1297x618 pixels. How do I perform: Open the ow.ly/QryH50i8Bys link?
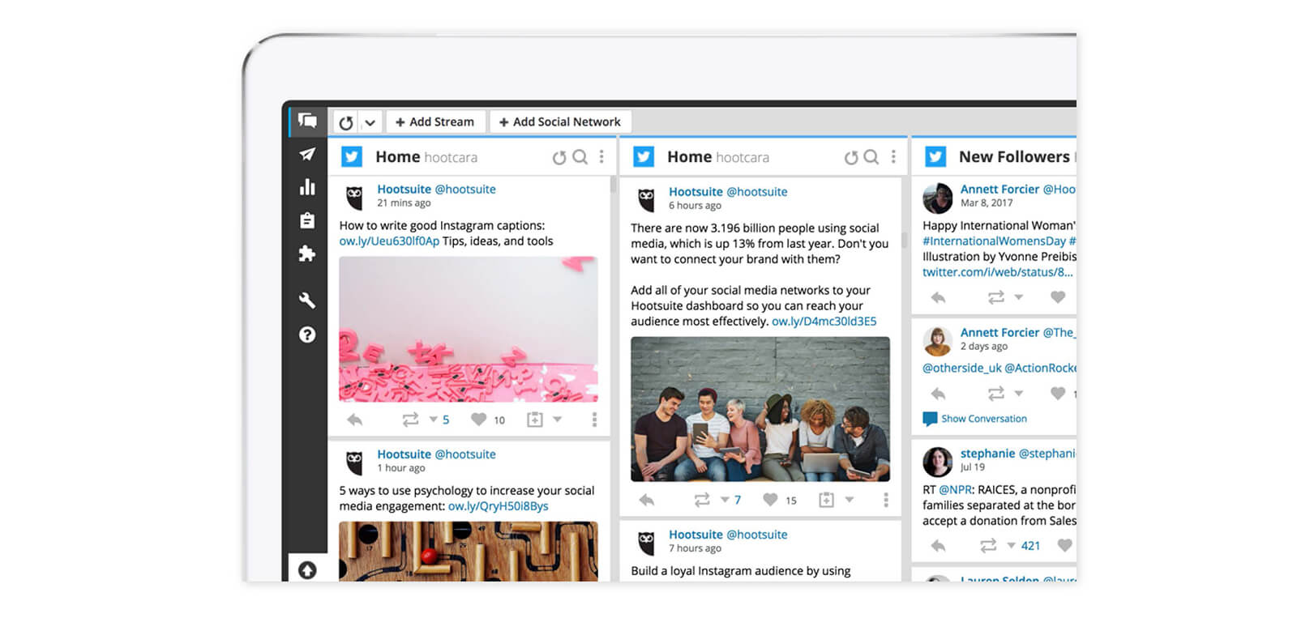498,506
